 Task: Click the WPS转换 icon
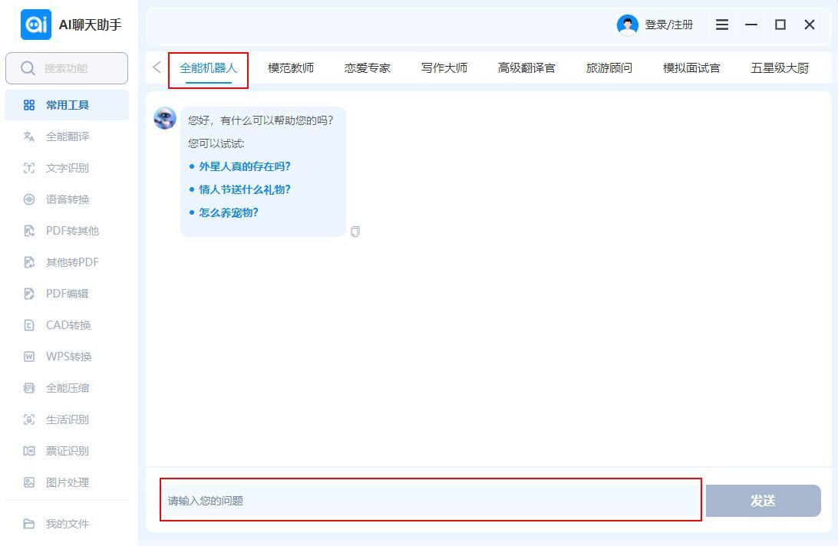pos(29,357)
